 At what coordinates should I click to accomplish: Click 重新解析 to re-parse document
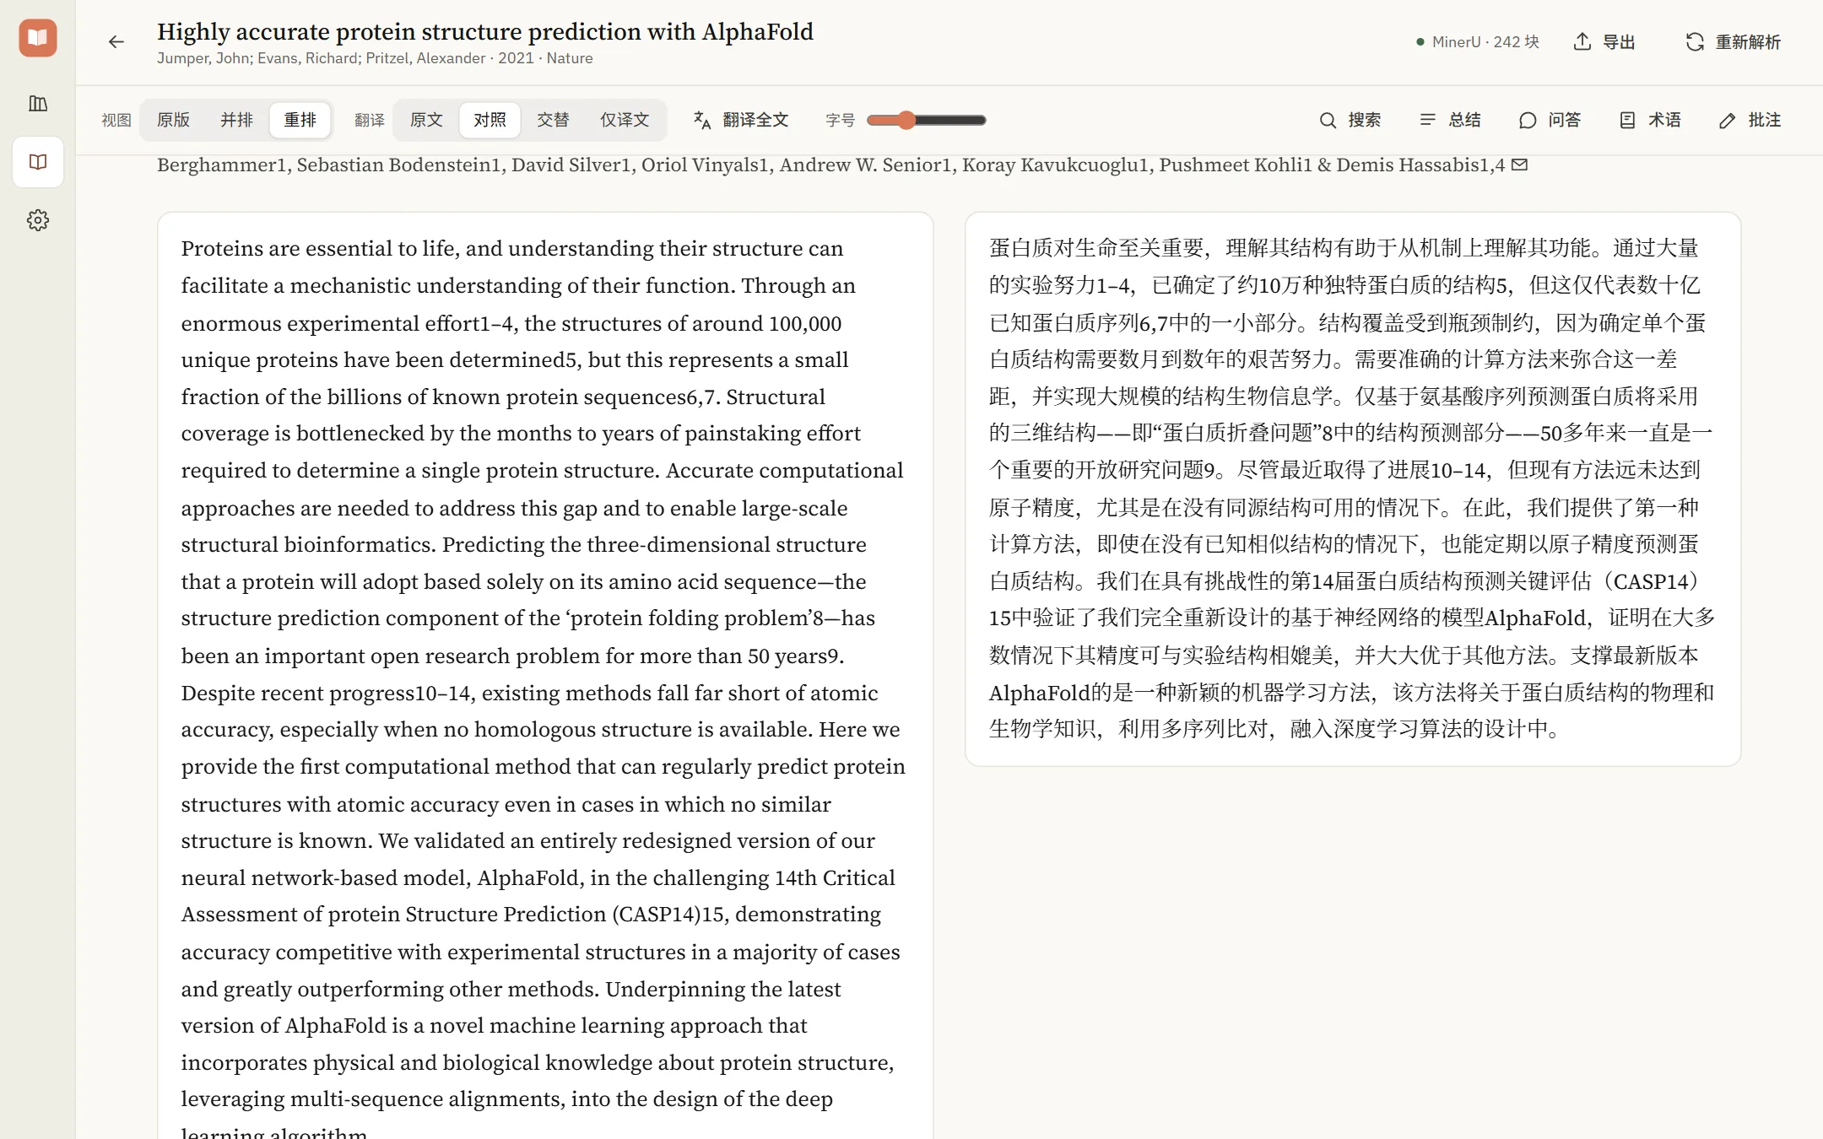pyautogui.click(x=1734, y=42)
